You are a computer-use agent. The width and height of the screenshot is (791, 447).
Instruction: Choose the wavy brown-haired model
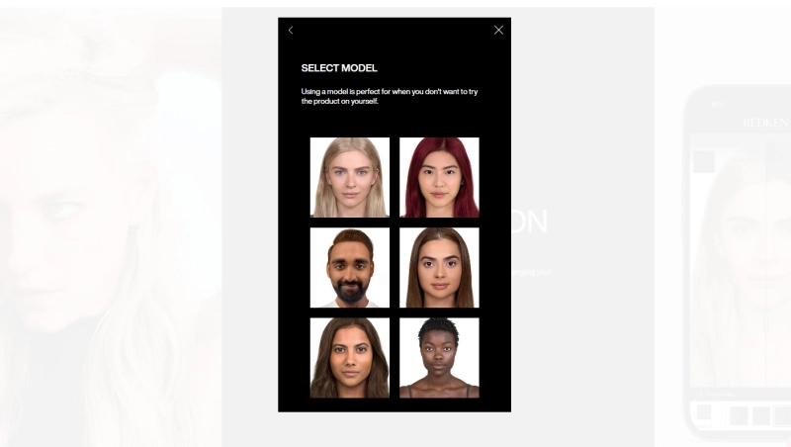tap(350, 358)
